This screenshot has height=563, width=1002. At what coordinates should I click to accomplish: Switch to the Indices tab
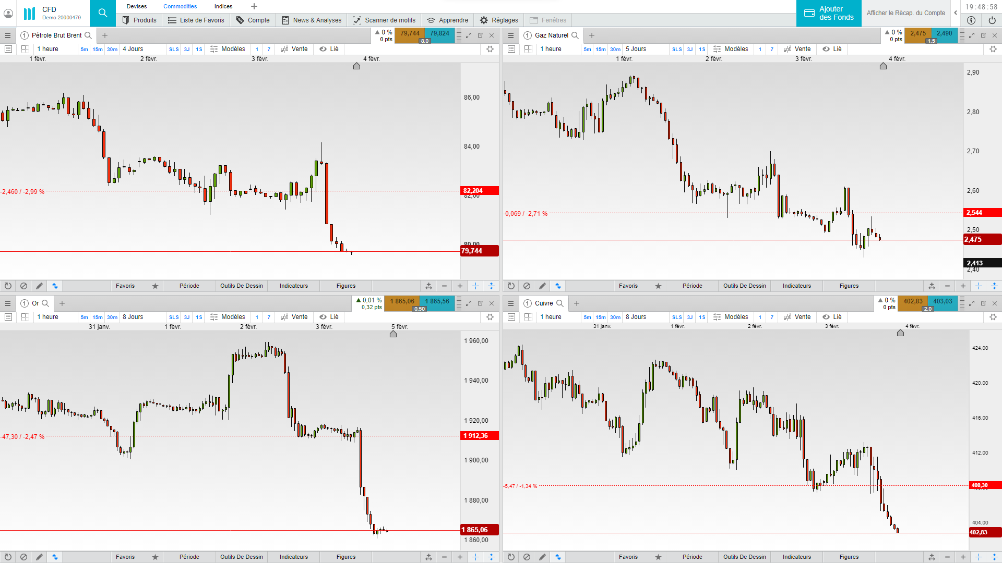click(223, 6)
